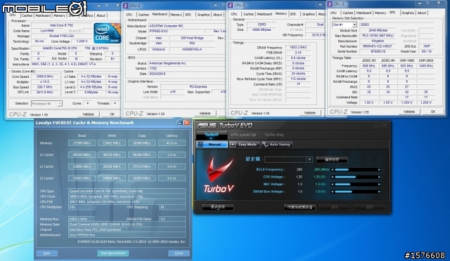This screenshot has height=261, width=450.
Task: Click the 更多設定 more settings button
Action: click(218, 207)
